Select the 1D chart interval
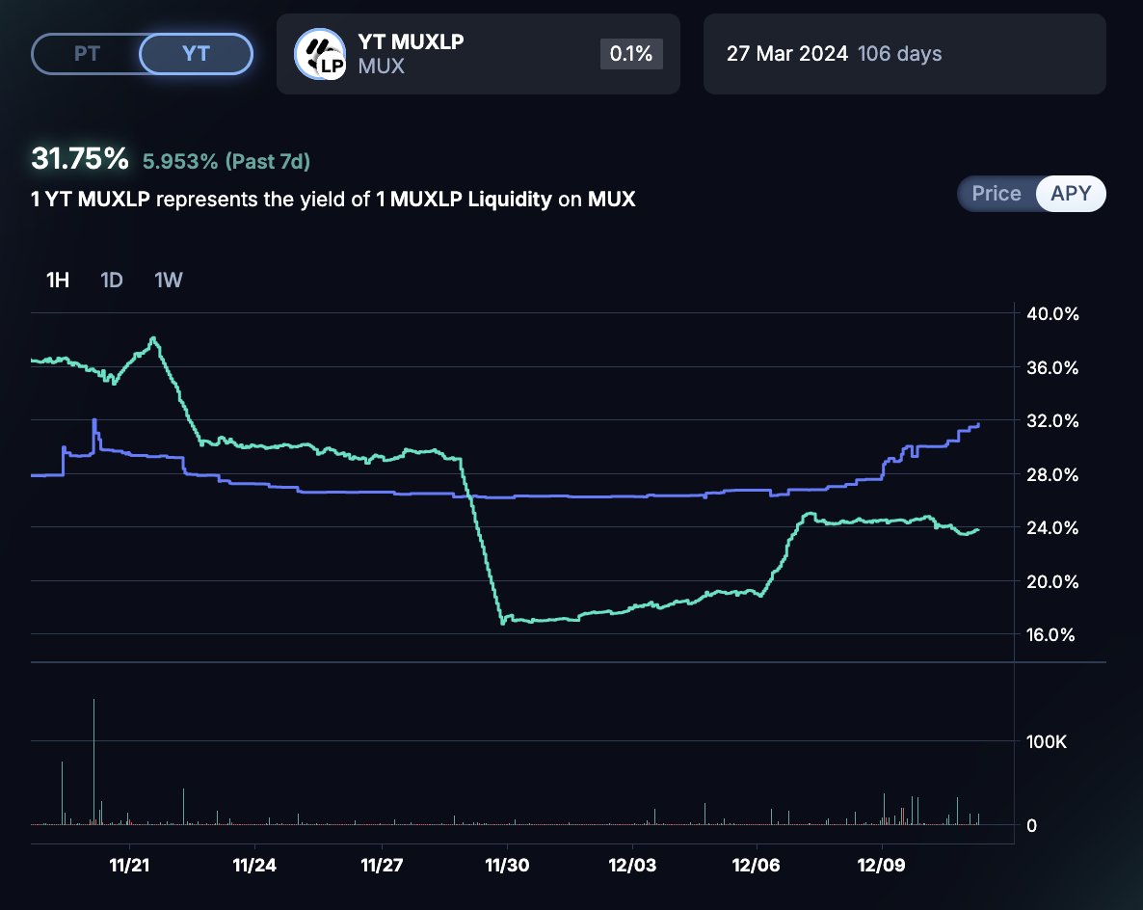1143x910 pixels. coord(112,280)
